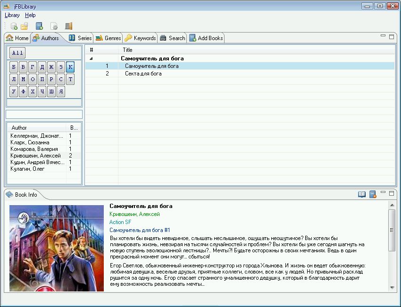Switch to the Search tab
Image resolution: width=401 pixels, height=307 pixels.
click(x=172, y=38)
